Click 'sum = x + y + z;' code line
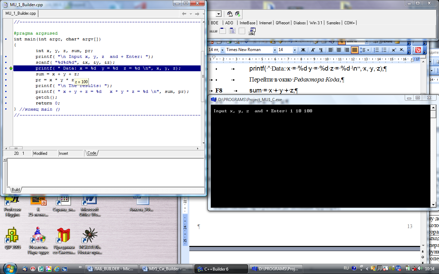Image resolution: width=439 pixels, height=274 pixels. (x=57, y=74)
